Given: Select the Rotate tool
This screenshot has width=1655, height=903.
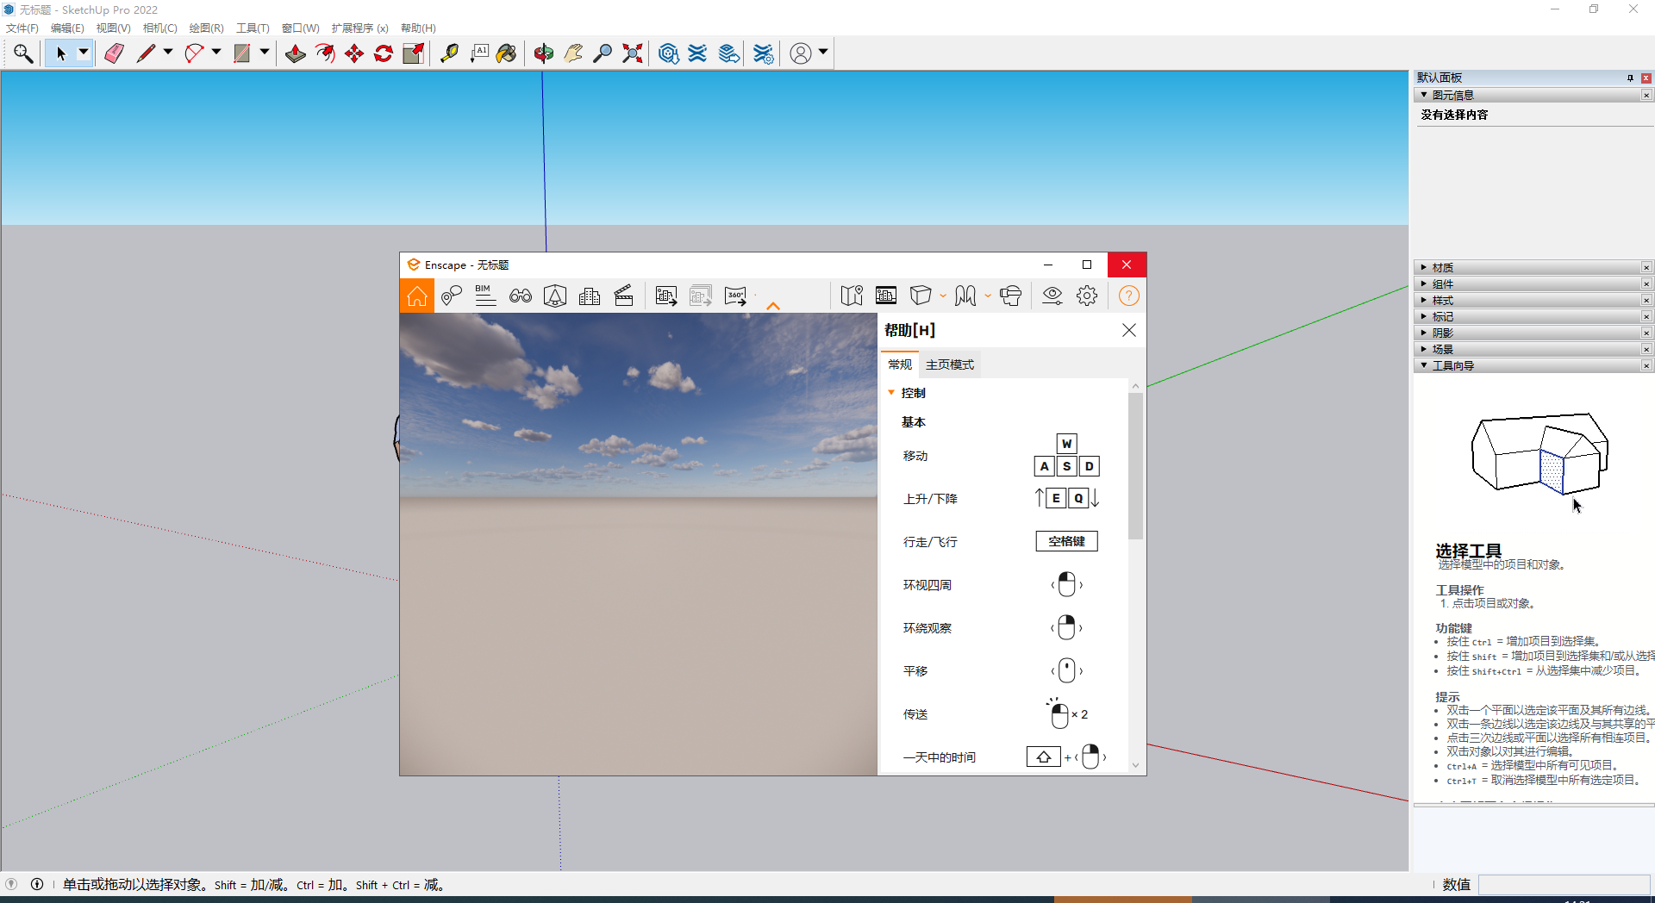Looking at the screenshot, I should point(384,53).
